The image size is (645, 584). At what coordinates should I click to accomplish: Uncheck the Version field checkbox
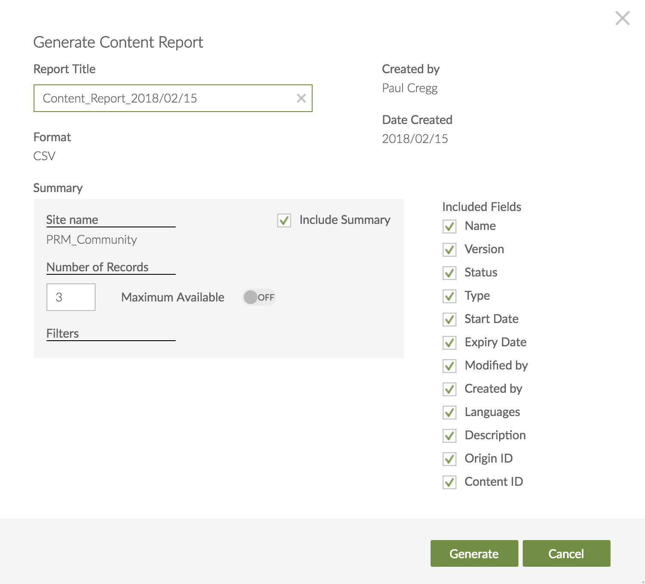pos(450,250)
